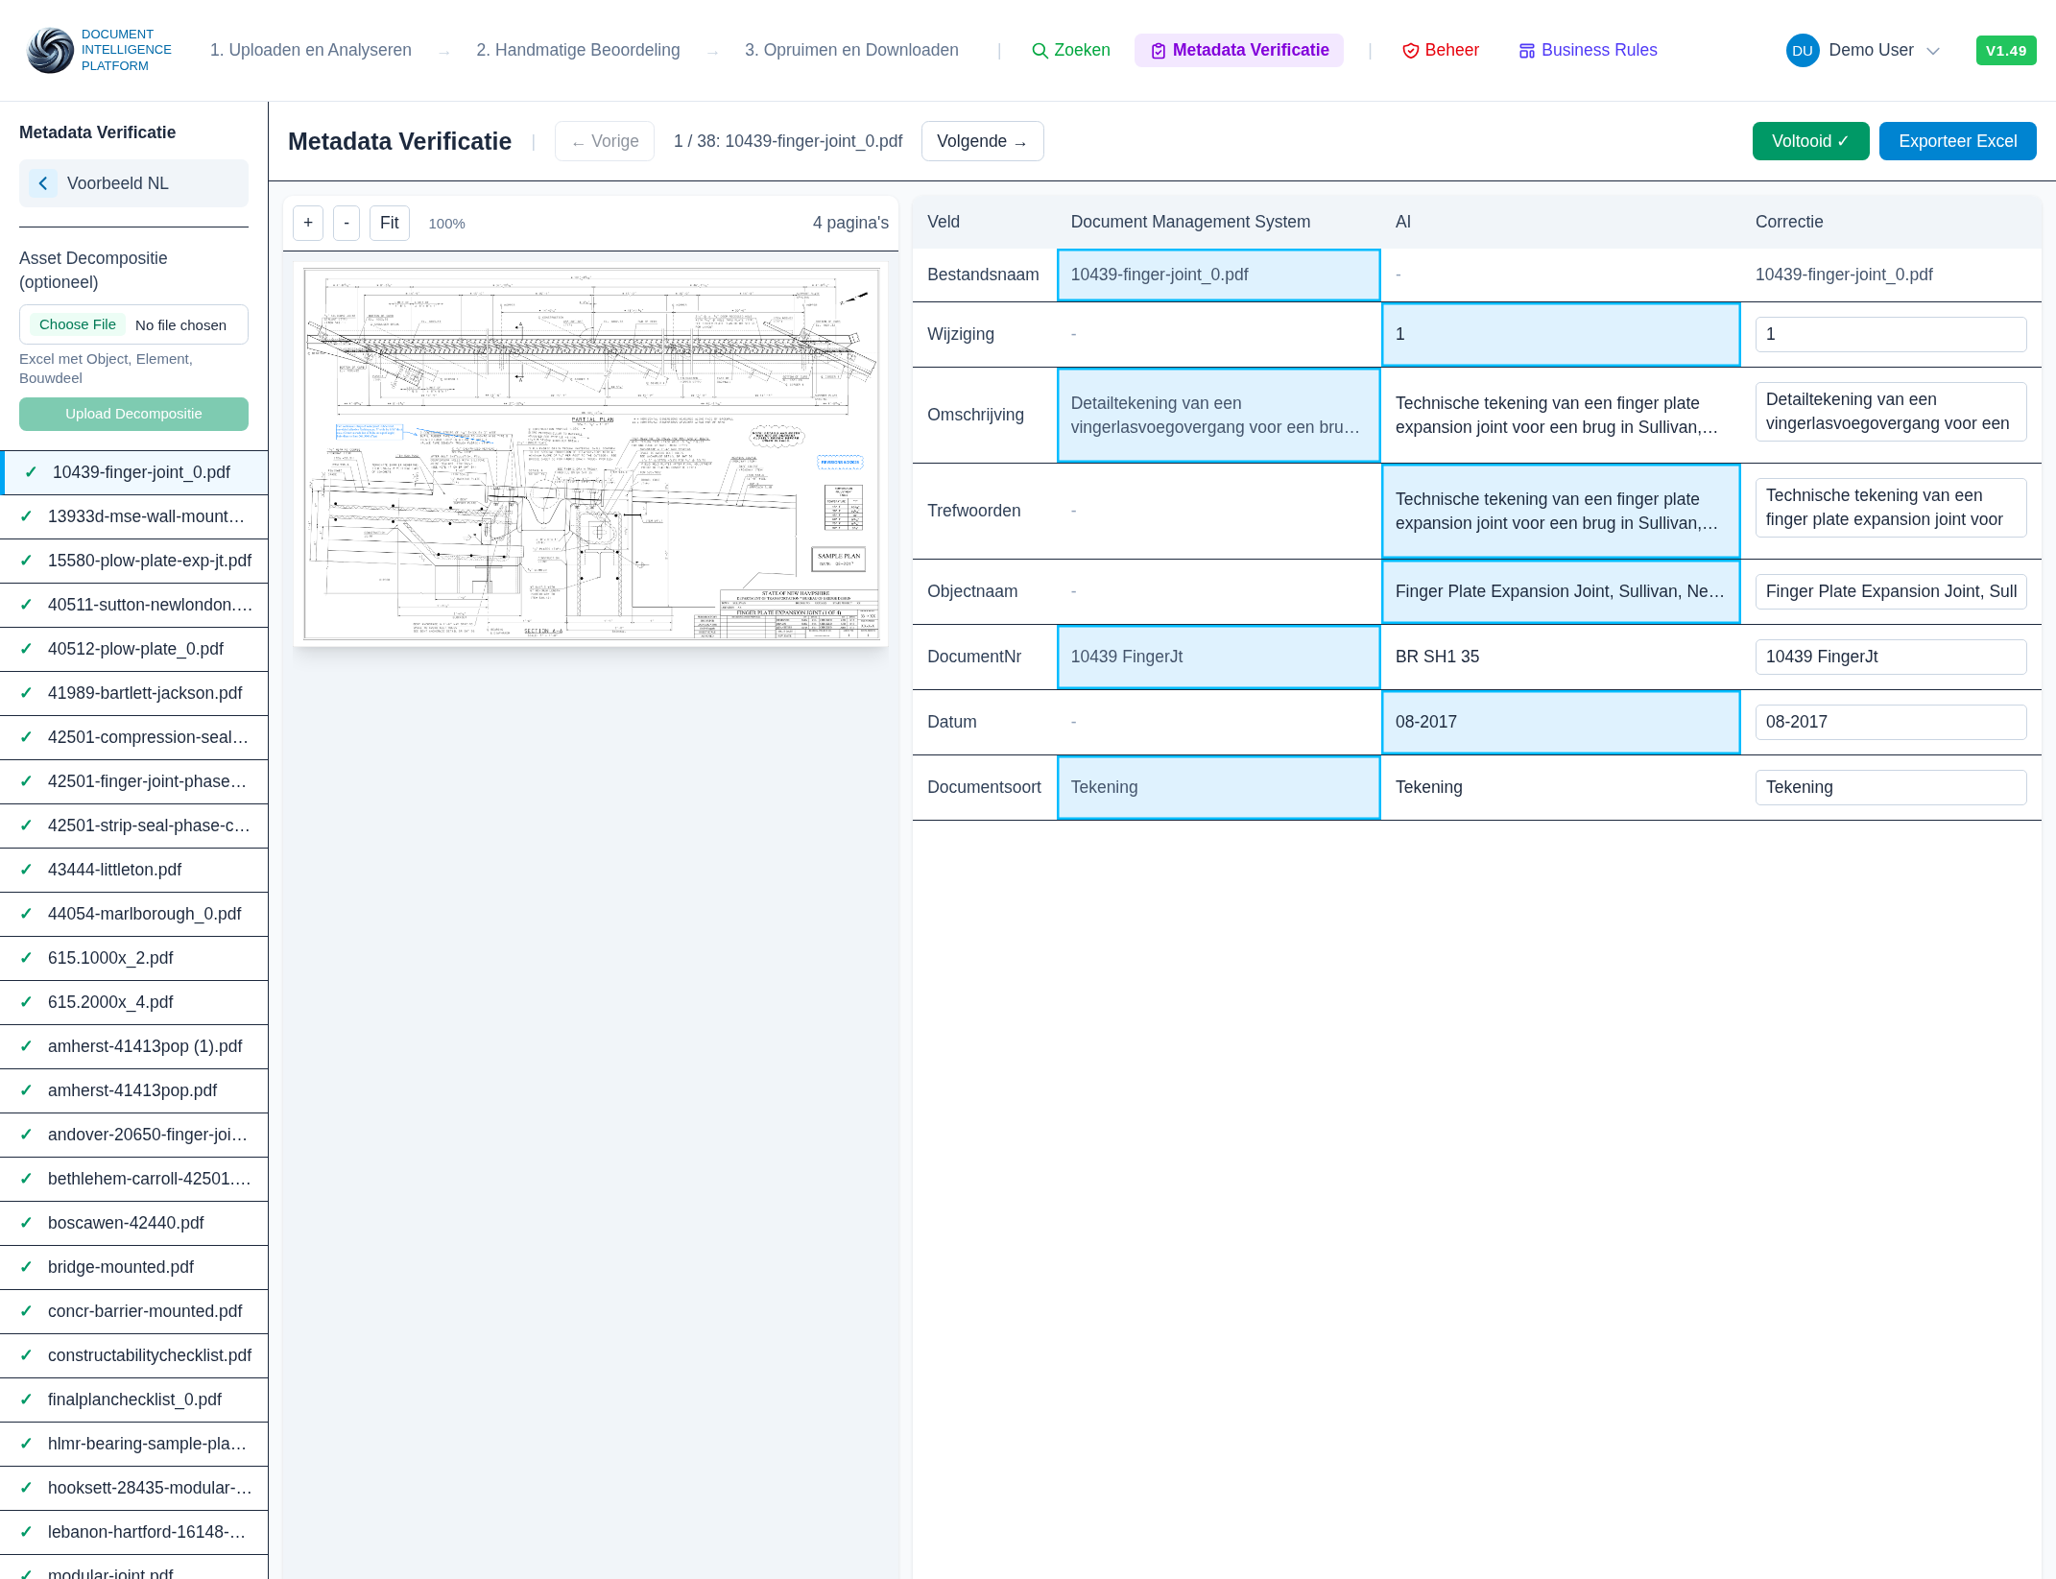Click the Document Intelligence Platform logo
This screenshot has height=1579, width=2056.
coord(50,50)
